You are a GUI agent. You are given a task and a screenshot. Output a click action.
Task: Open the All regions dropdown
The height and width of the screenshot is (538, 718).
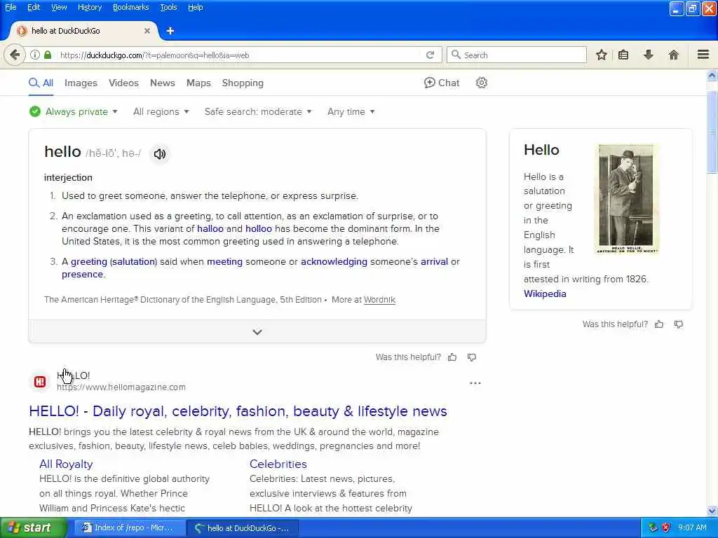coord(161,111)
